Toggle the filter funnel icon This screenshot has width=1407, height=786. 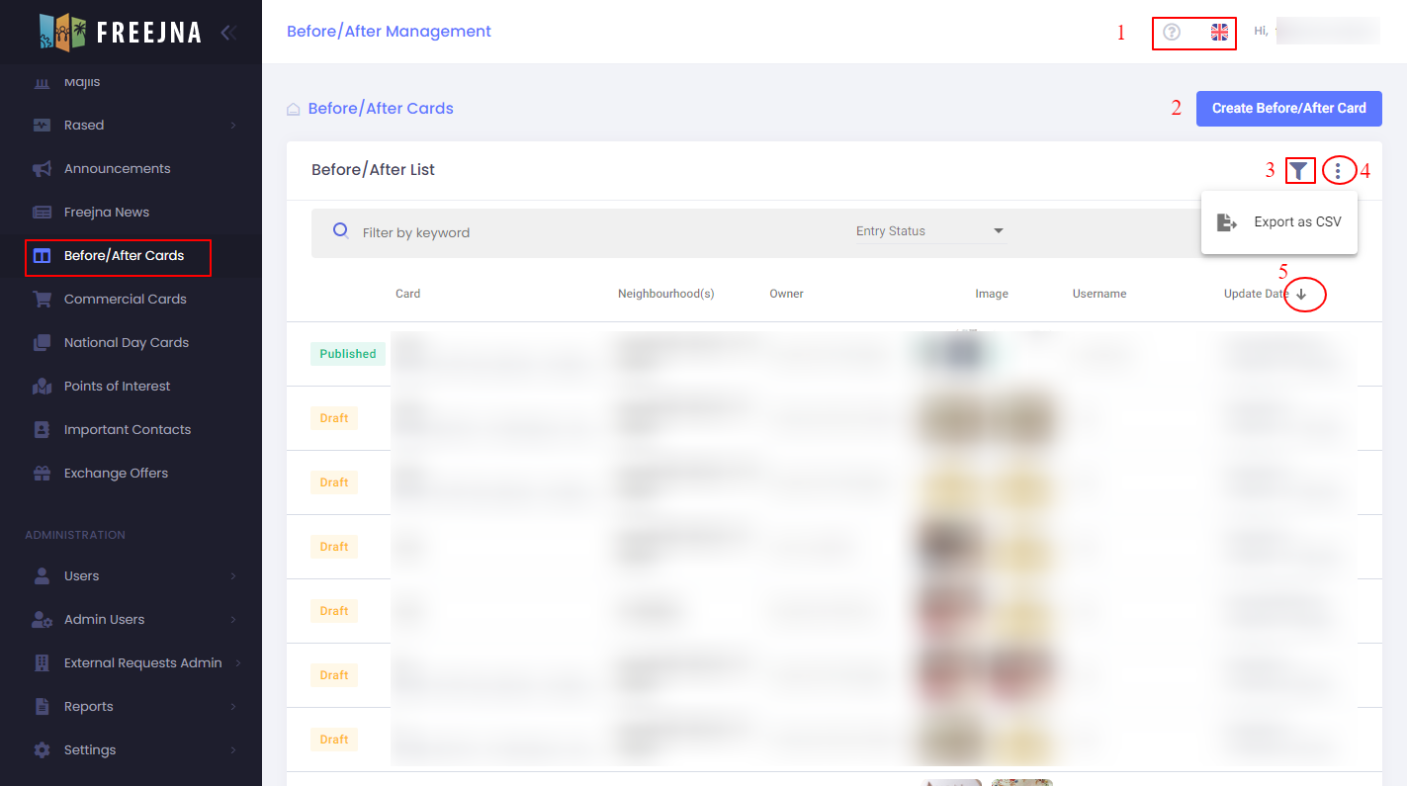point(1299,171)
